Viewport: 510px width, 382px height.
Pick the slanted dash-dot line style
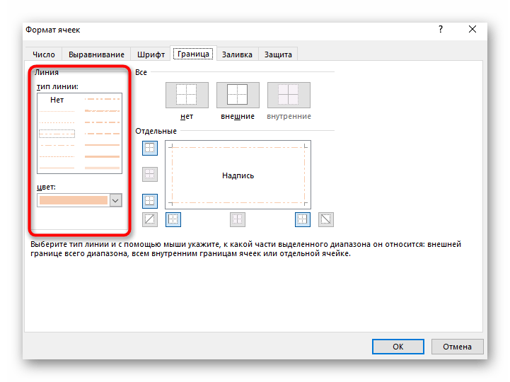102,111
